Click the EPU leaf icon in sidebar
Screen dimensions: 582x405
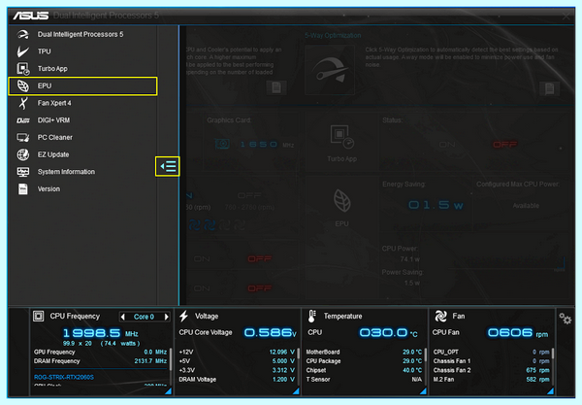(23, 85)
